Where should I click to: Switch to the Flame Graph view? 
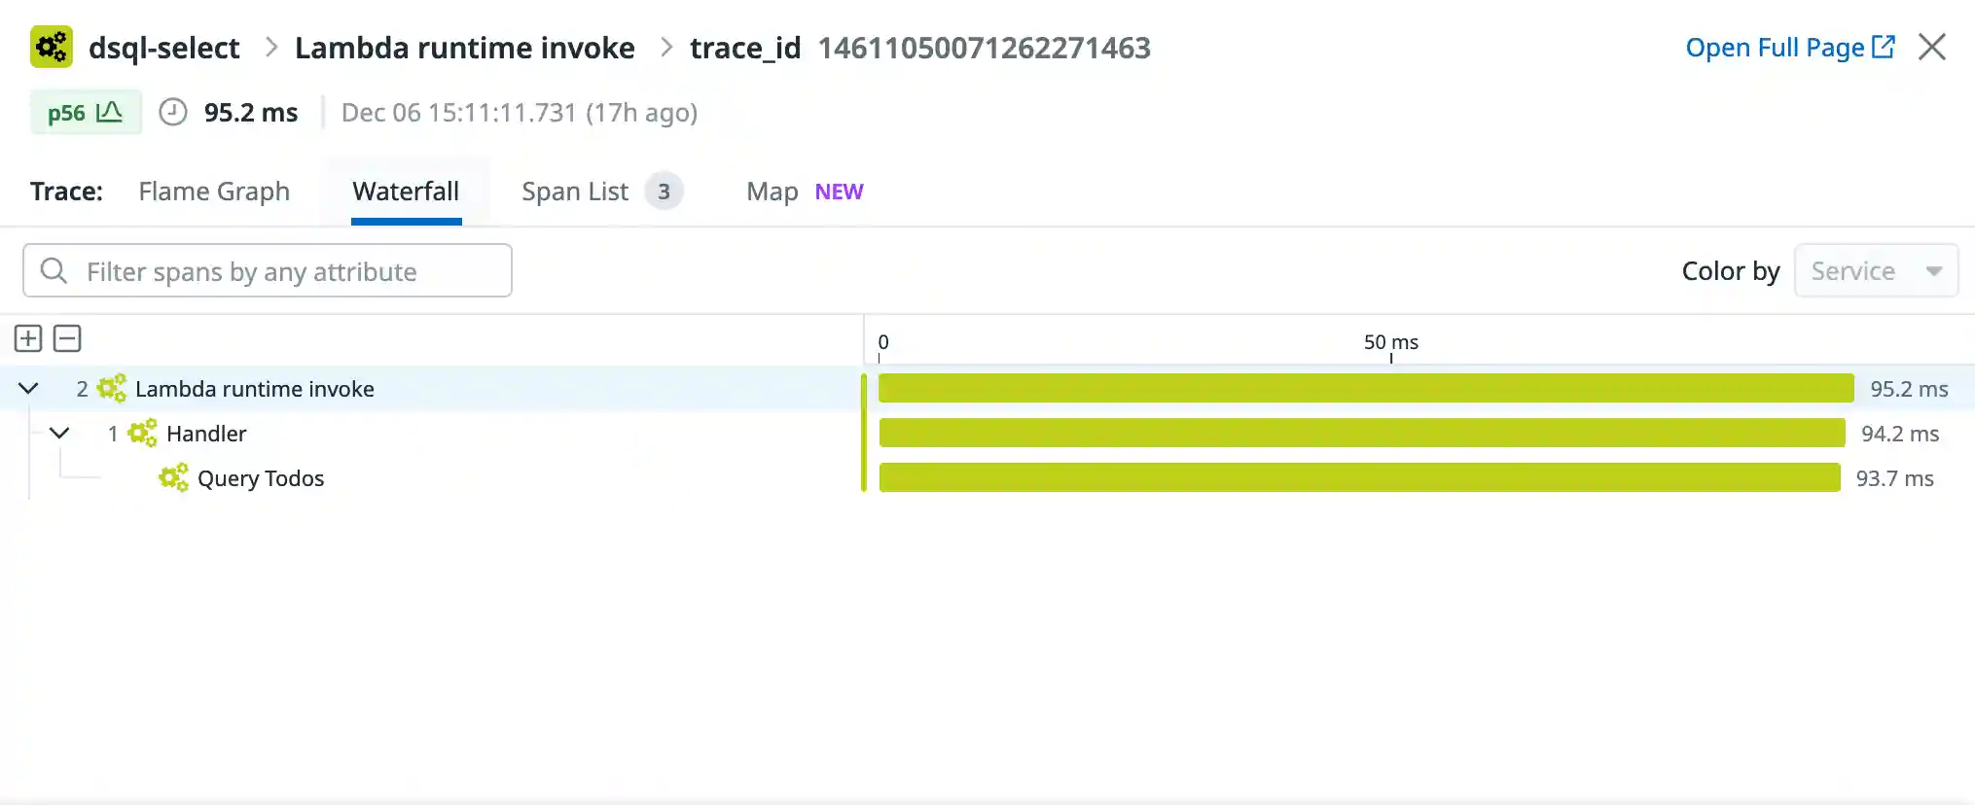click(214, 192)
